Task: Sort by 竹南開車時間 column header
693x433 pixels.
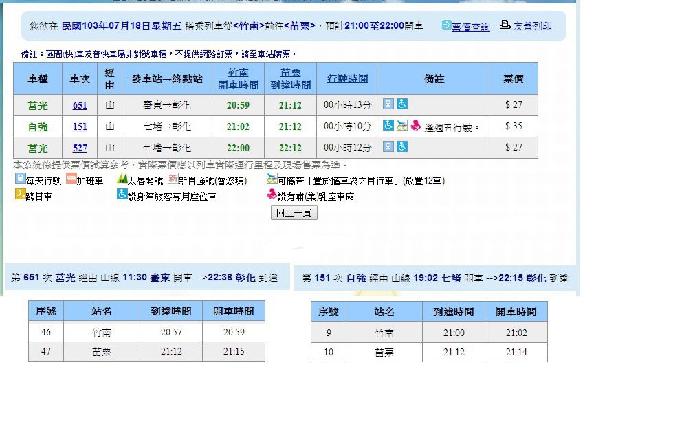Action: point(238,78)
